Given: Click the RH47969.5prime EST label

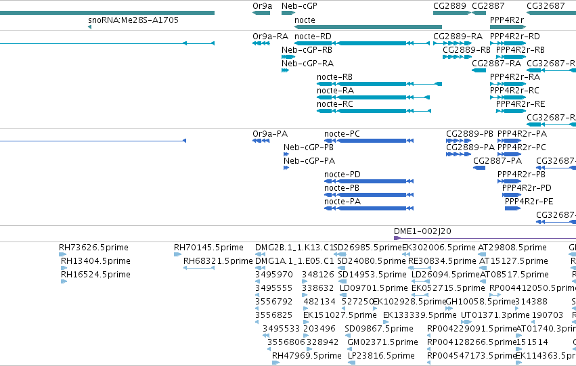Looking at the screenshot, I should click(x=307, y=356).
